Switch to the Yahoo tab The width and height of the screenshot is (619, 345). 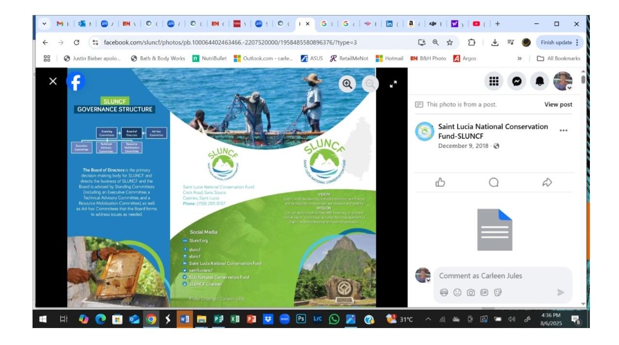[x=457, y=23]
